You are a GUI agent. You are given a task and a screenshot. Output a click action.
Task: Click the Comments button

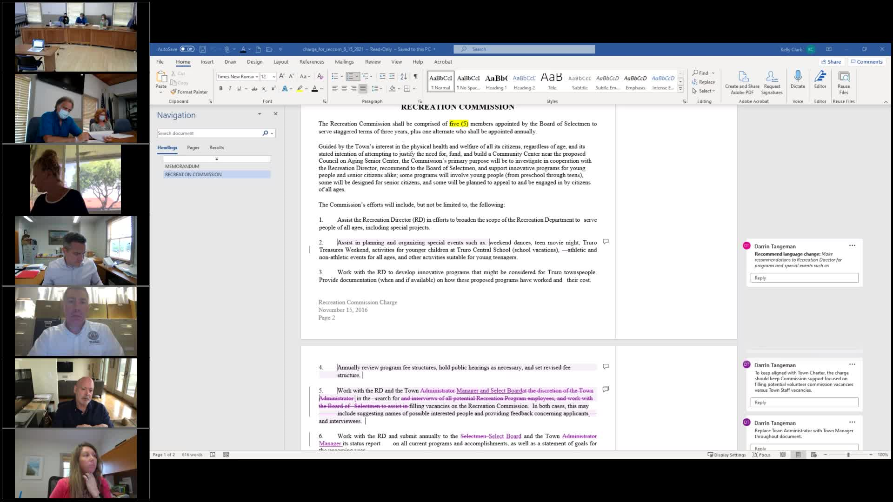click(866, 62)
